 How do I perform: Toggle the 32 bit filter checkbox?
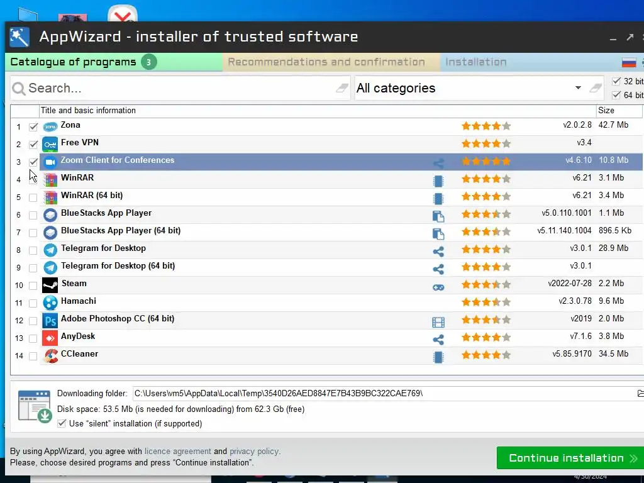[616, 81]
